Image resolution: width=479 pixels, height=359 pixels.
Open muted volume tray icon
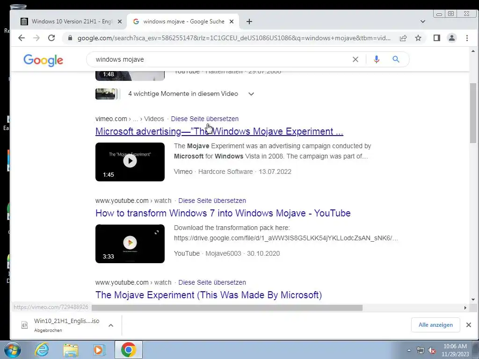[x=432, y=351]
